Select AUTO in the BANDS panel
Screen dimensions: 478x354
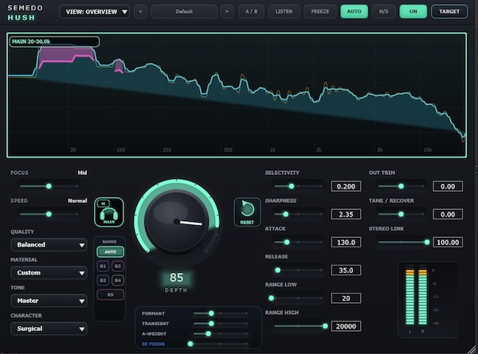tap(111, 251)
